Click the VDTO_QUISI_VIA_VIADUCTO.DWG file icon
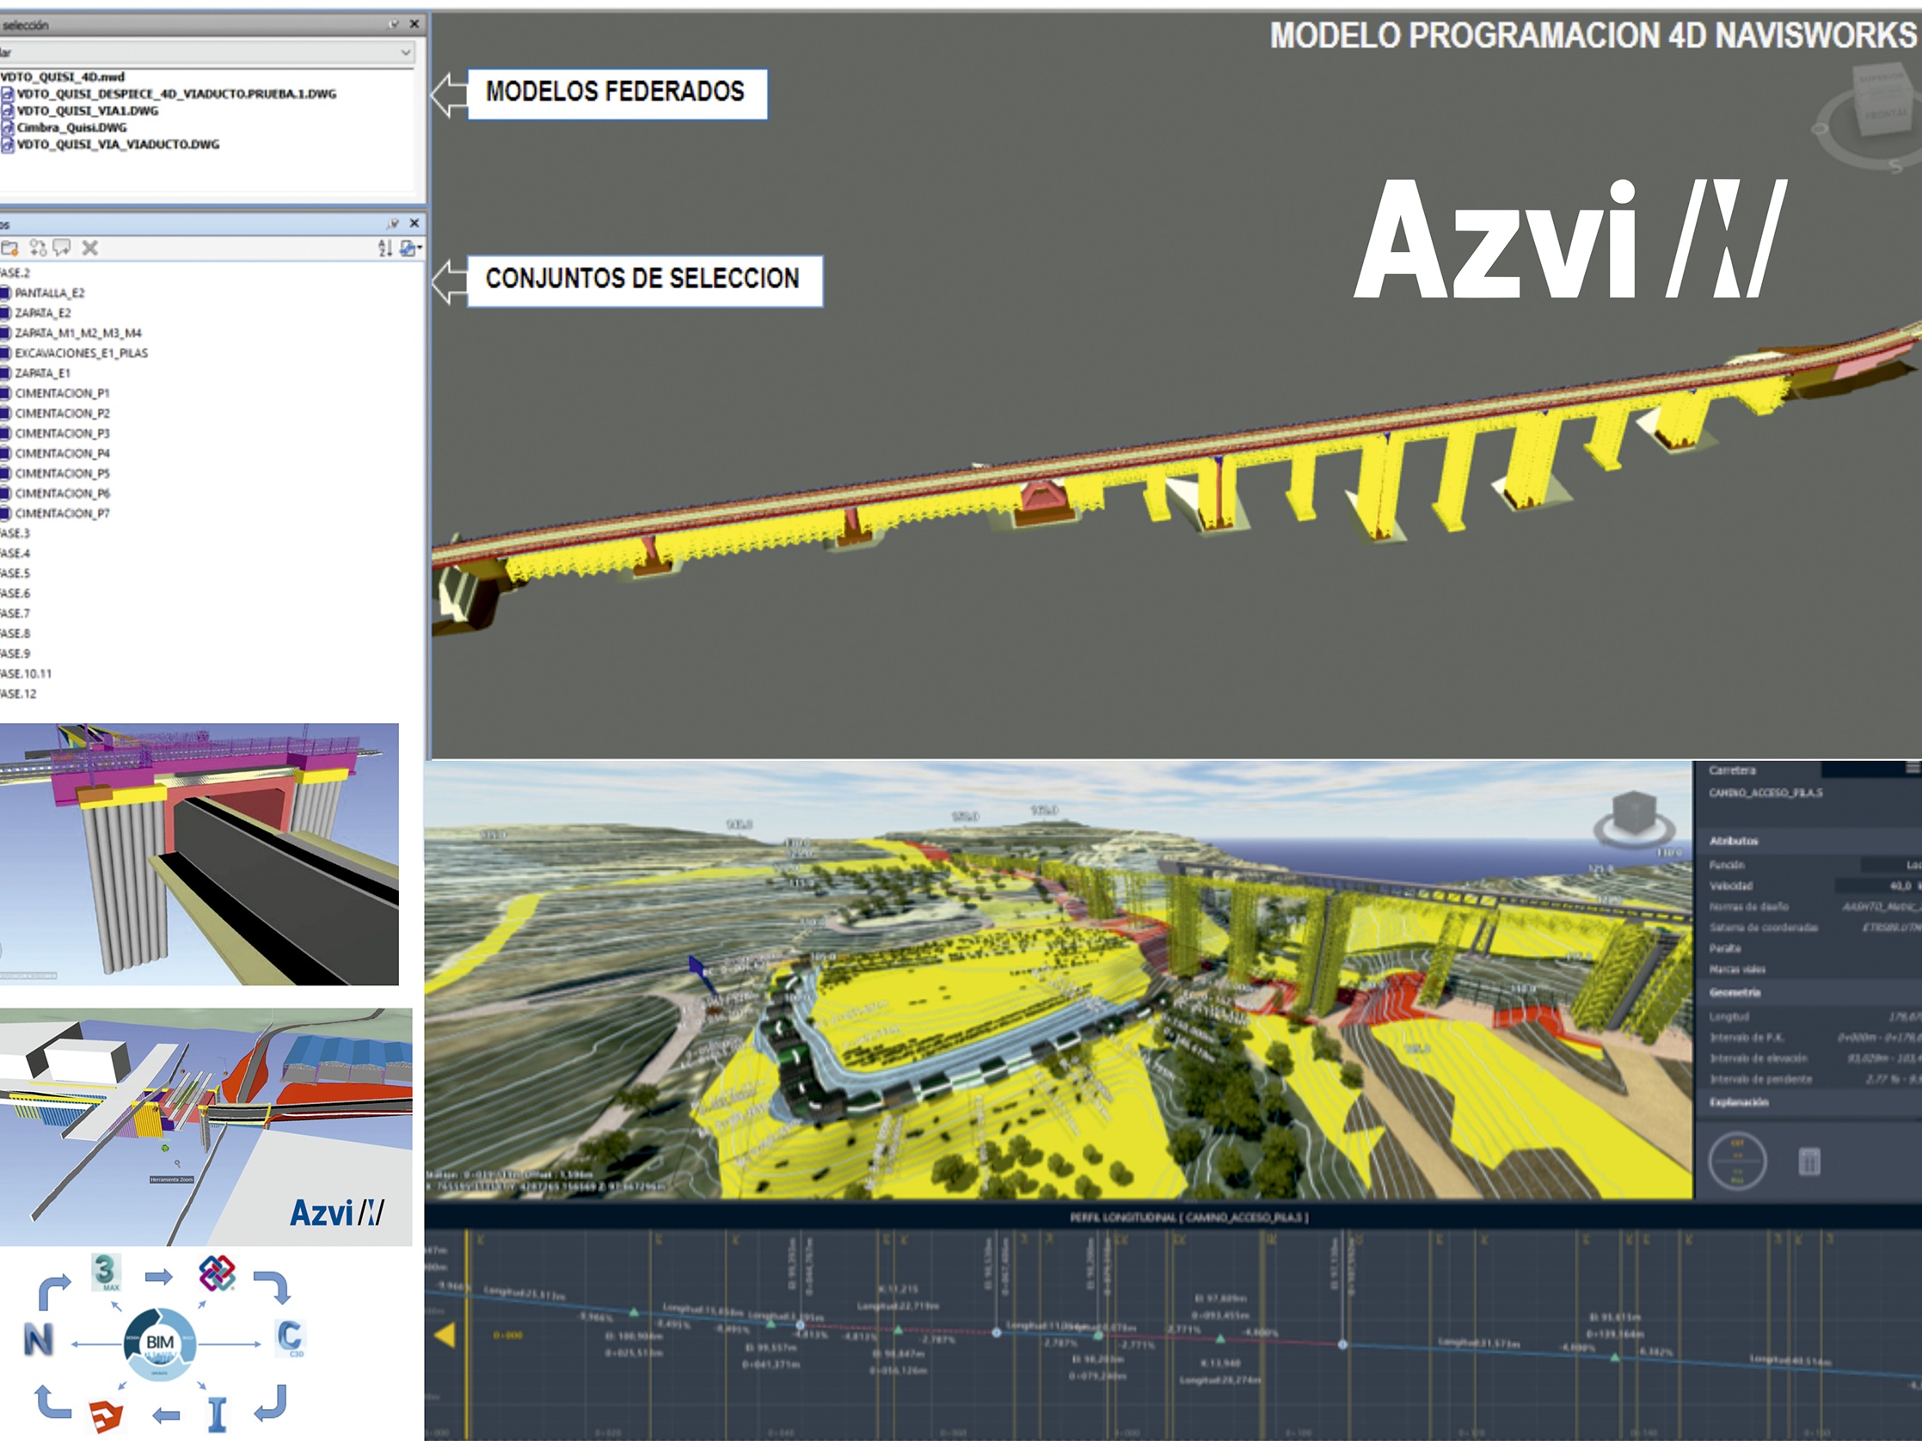1922x1441 pixels. click(x=7, y=144)
